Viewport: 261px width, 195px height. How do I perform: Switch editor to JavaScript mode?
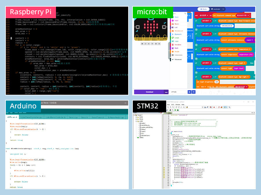[x=215, y=9]
